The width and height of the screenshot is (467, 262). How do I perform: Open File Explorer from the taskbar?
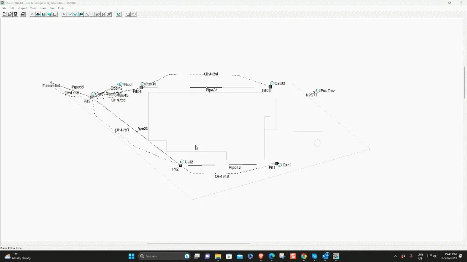tap(218, 256)
